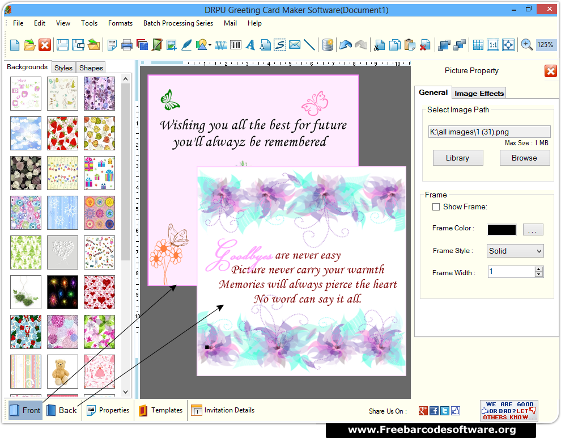Set actual size with the 1:1 icon
Screen dimensions: 561x438
pyautogui.click(x=493, y=45)
